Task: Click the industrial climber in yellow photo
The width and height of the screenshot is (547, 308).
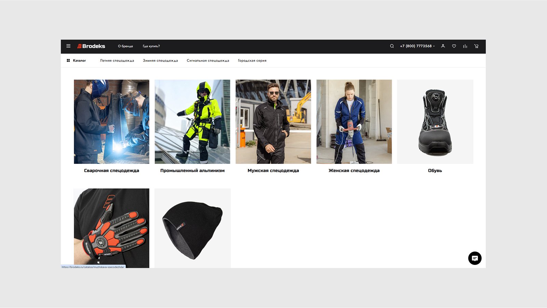Action: [x=192, y=122]
